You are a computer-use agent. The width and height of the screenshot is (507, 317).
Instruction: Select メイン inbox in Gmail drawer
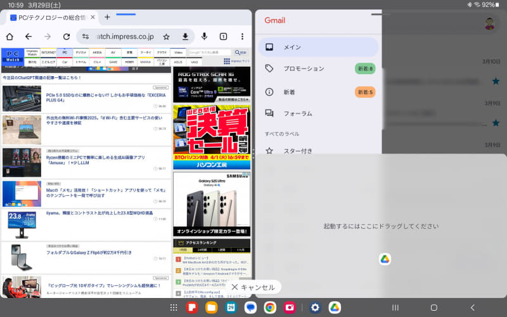tap(318, 47)
